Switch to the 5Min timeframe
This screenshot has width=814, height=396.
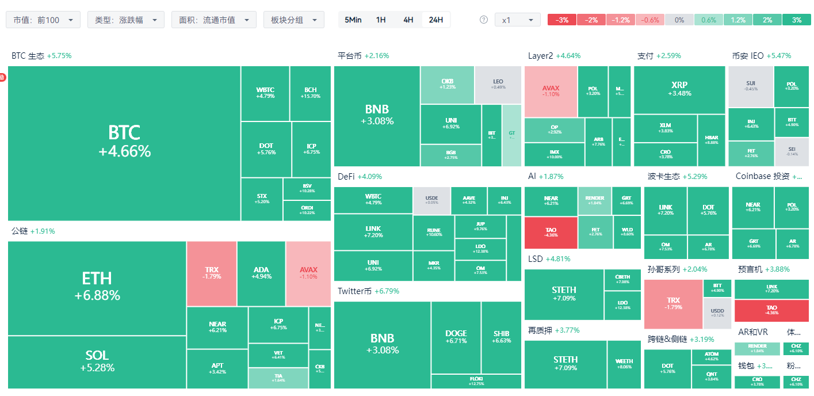(353, 20)
